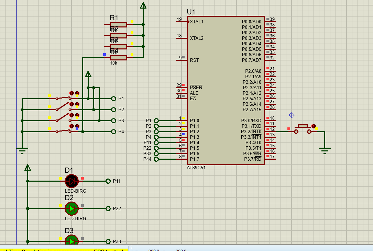This screenshot has width=373, height=251.
Task: Click the LED-BIRG label under D1
Action: tap(75, 191)
